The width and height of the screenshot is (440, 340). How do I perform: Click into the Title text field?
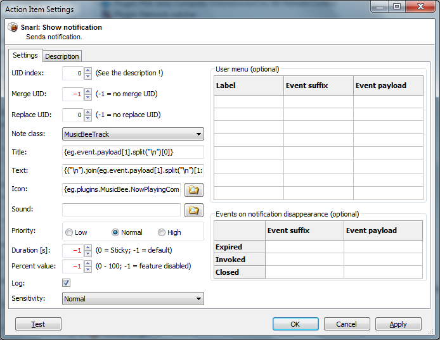[x=133, y=152]
